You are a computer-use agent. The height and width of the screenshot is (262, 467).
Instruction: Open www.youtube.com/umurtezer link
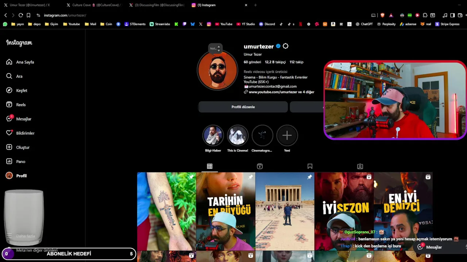pos(279,92)
